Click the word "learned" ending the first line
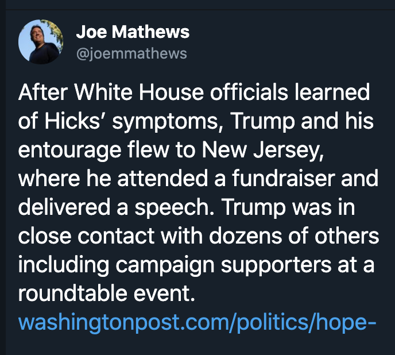 click(x=332, y=92)
